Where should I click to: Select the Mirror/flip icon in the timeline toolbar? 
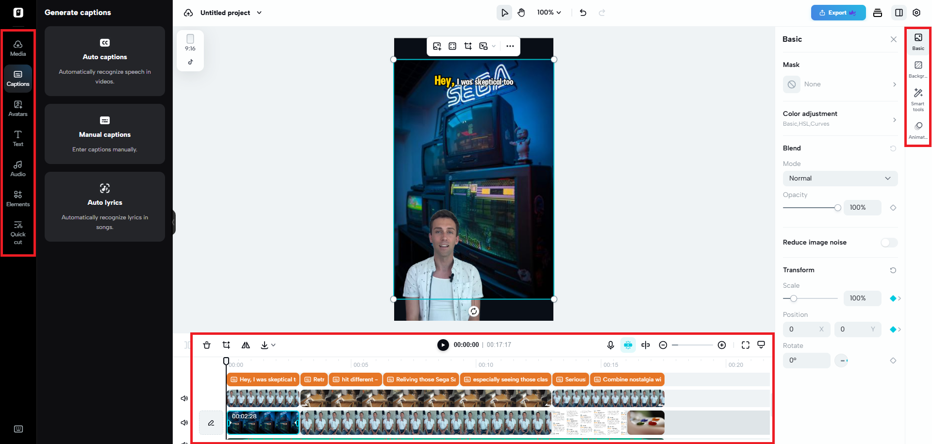click(246, 345)
